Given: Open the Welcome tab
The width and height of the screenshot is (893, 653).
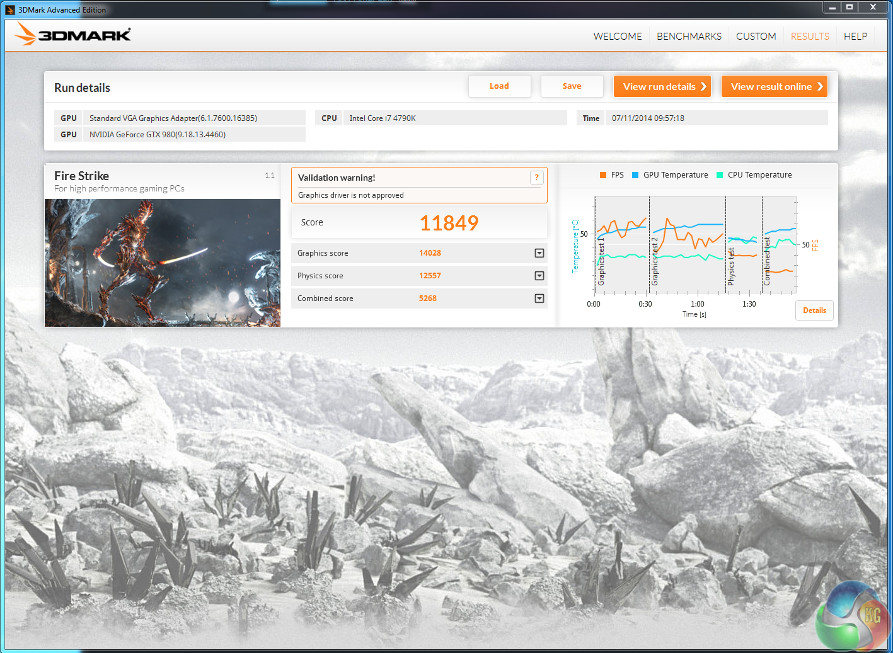Looking at the screenshot, I should pyautogui.click(x=617, y=37).
